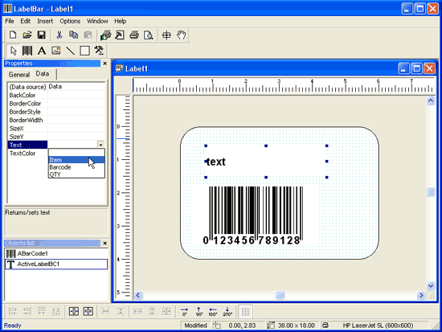Screen dimensions: 442x332
Task: Click the grayed Paste icon
Action: [x=88, y=35]
